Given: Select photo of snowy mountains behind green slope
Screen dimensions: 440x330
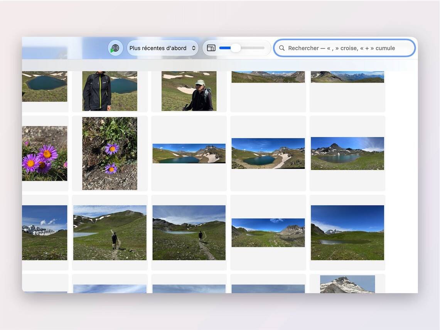Looking at the screenshot, I should pos(45,232).
